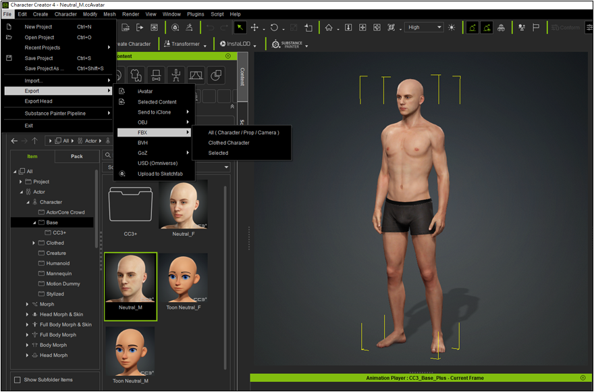Switch to the Pack tab
The height and width of the screenshot is (392, 594).
pyautogui.click(x=77, y=156)
